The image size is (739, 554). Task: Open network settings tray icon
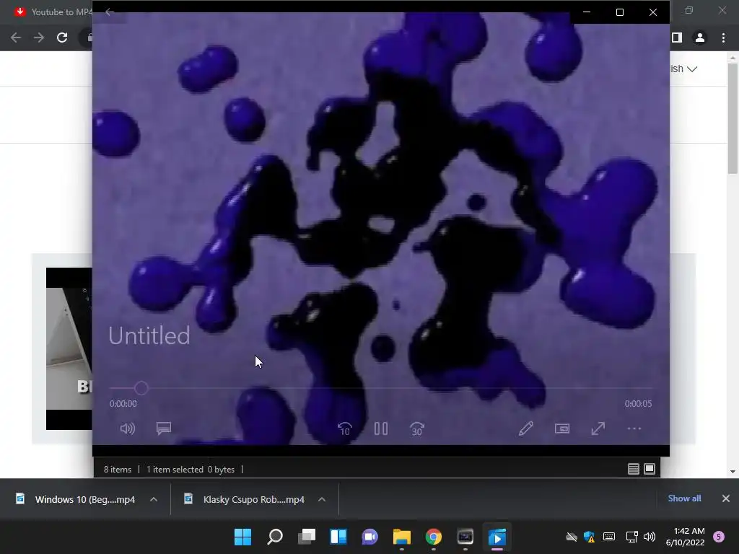tap(631, 537)
